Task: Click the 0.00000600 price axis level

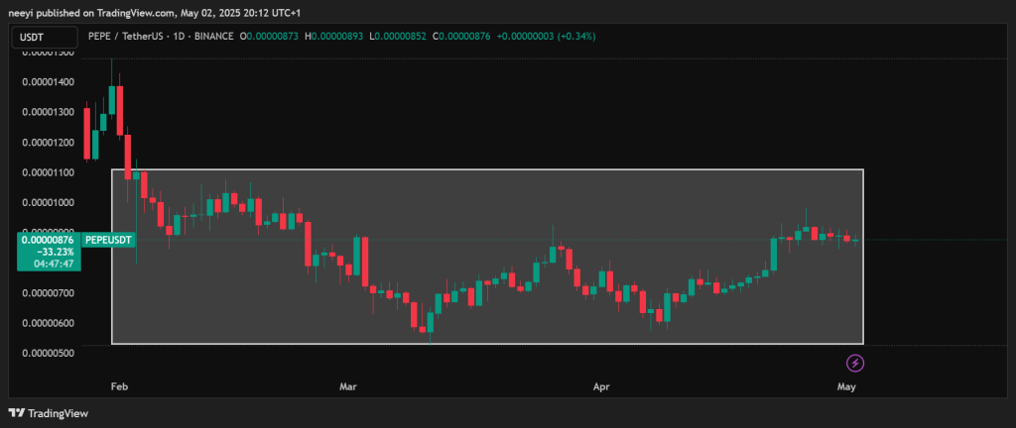Action: pyautogui.click(x=48, y=323)
